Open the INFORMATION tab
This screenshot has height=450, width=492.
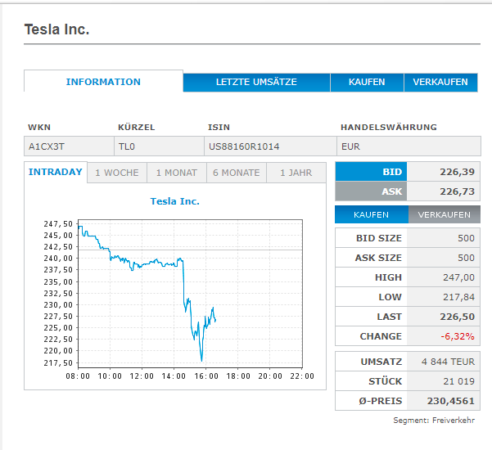[x=103, y=82]
